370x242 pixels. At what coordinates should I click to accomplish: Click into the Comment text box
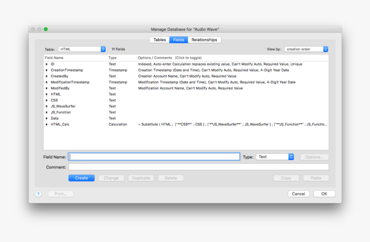[198, 167]
